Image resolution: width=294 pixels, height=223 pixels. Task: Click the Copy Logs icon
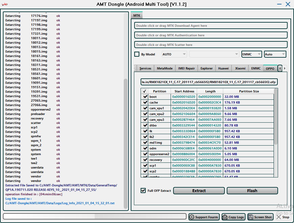(x=225, y=217)
